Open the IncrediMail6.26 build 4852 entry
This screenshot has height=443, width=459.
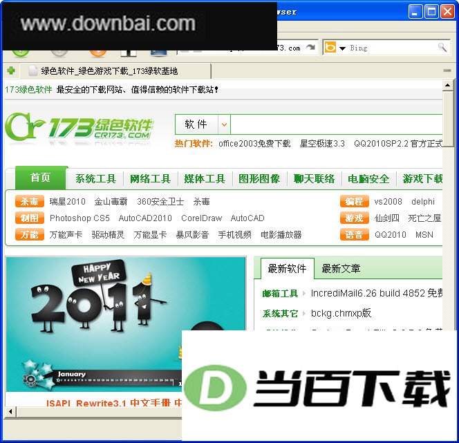click(x=377, y=293)
